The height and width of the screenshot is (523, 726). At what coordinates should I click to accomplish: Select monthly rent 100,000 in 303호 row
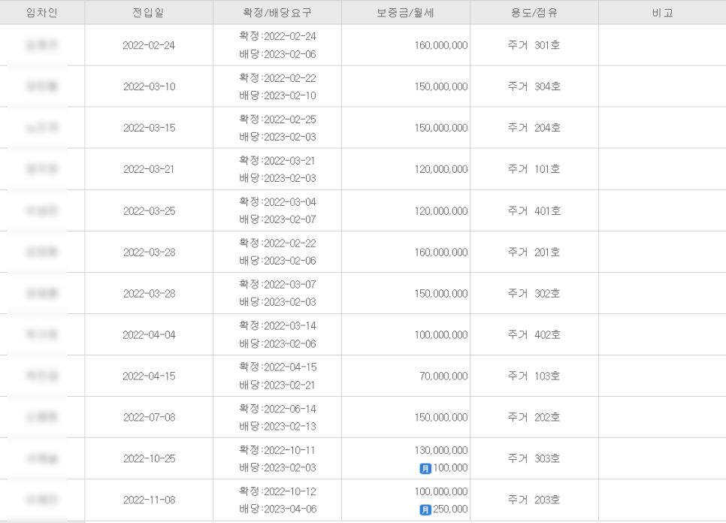point(450,468)
